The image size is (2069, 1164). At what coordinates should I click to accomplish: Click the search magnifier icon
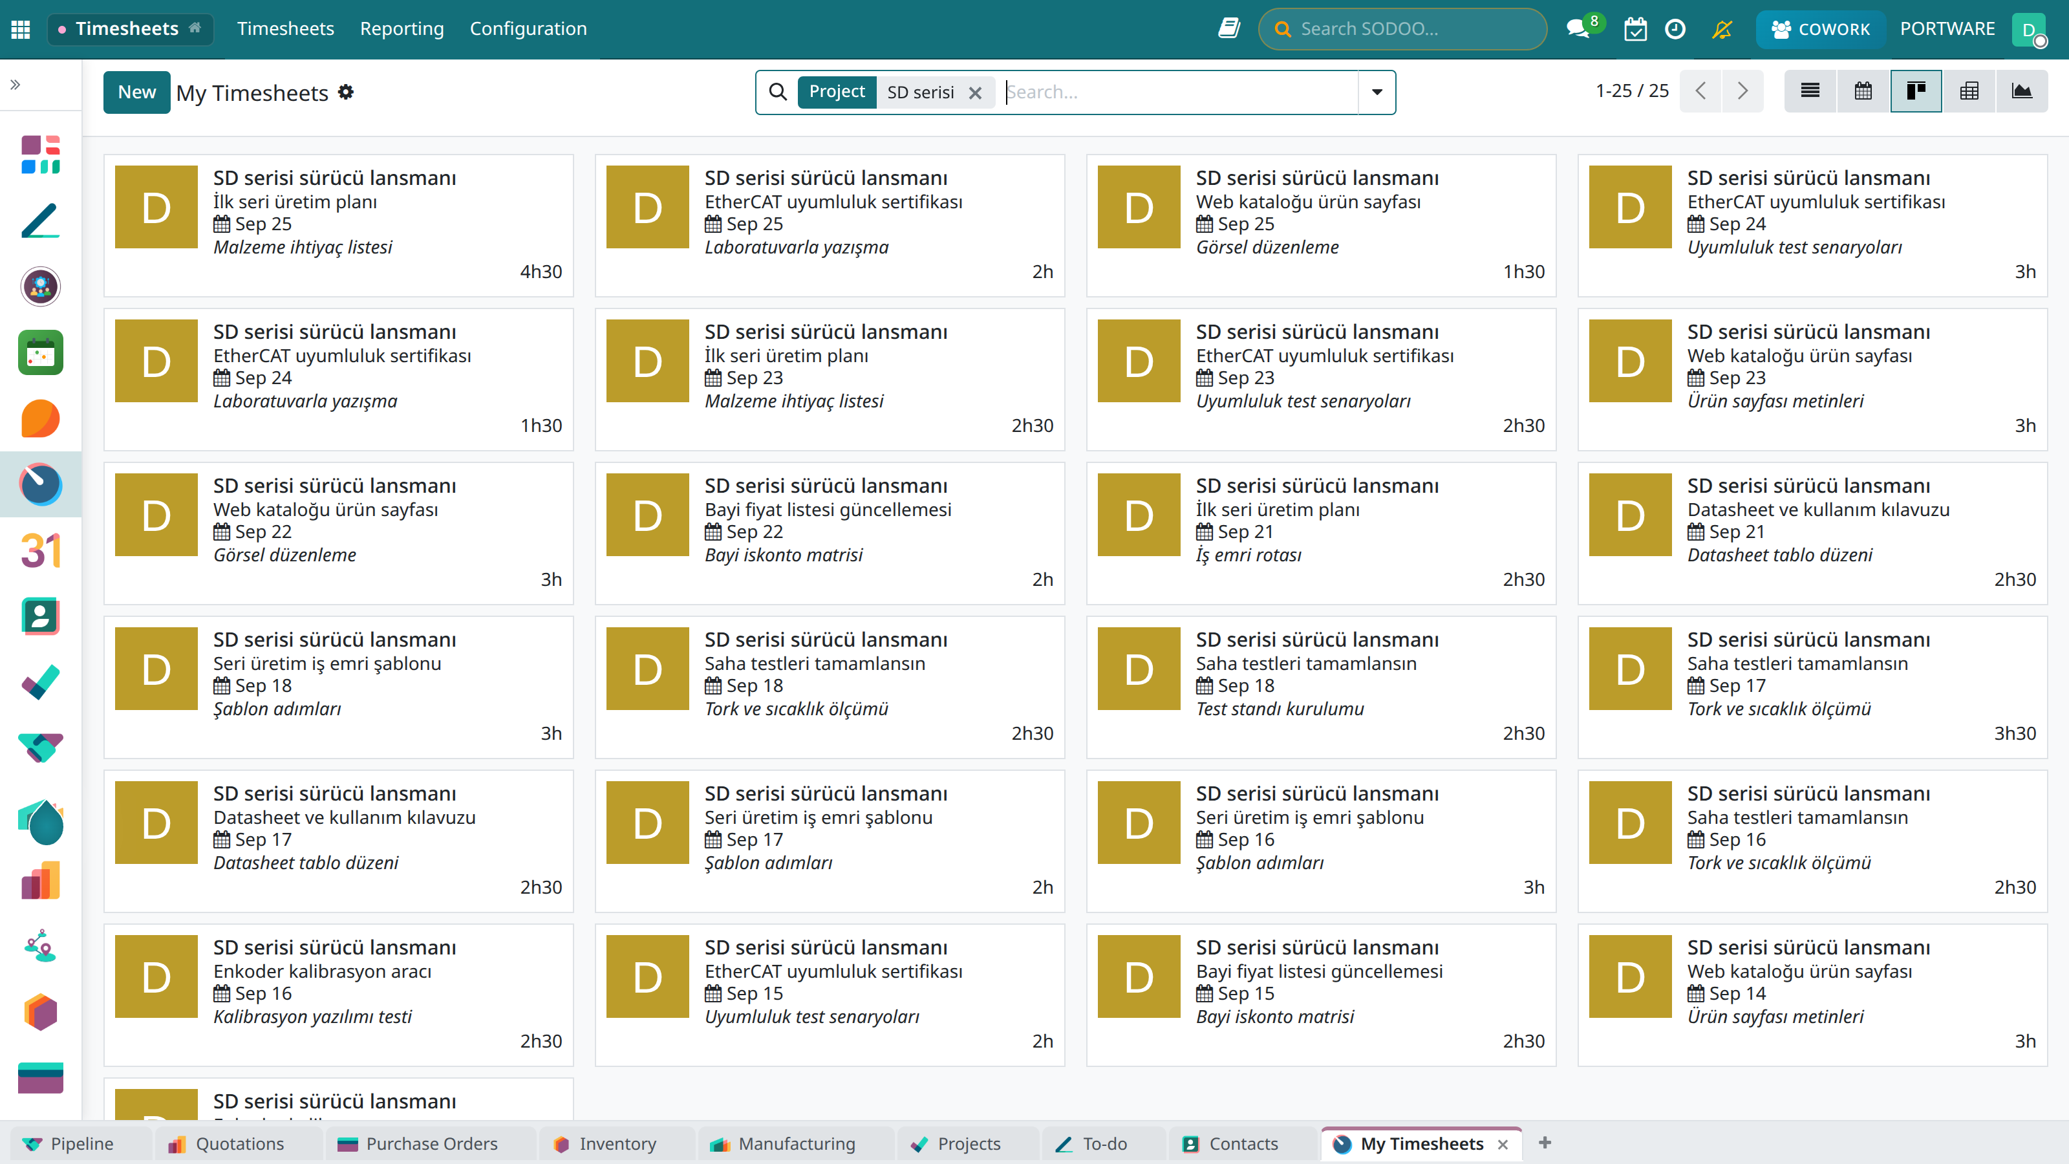click(777, 92)
